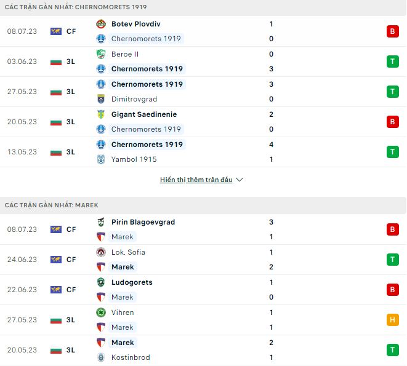The image size is (407, 366).
Task: Click the Beroe II club logo
Action: pyautogui.click(x=101, y=54)
